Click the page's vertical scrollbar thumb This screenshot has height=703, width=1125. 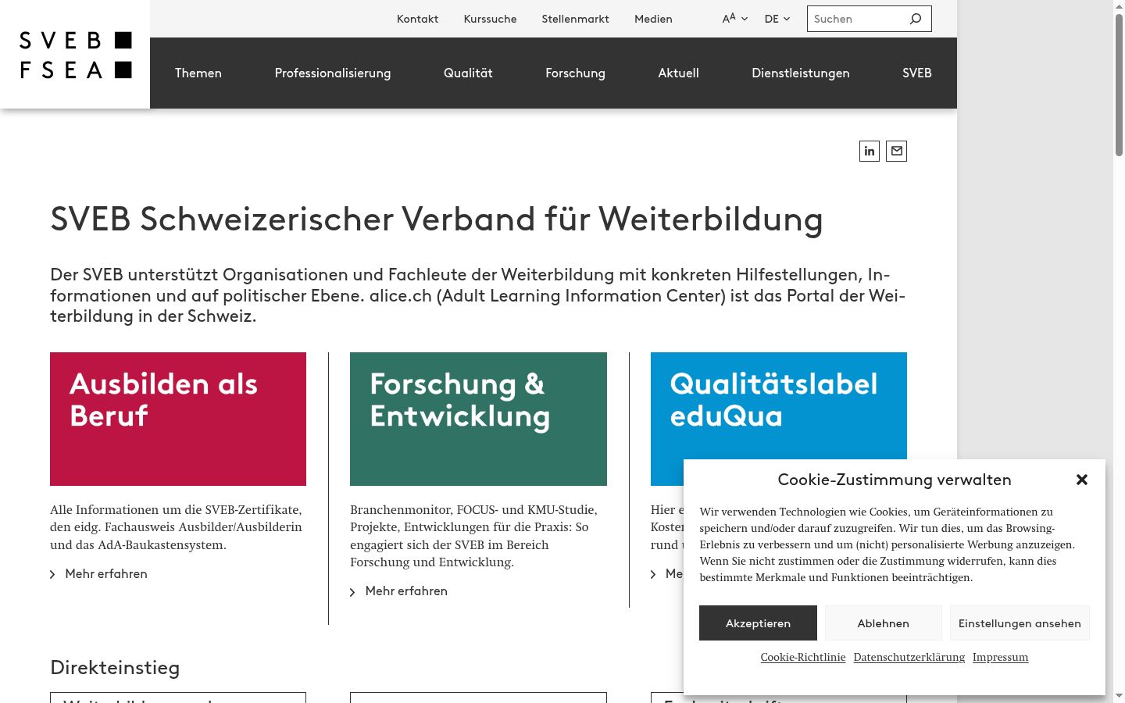[x=1119, y=84]
